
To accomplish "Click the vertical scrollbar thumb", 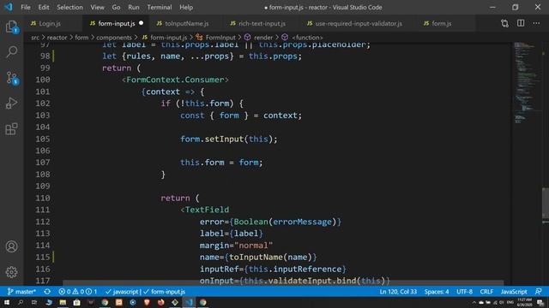I will (546, 204).
